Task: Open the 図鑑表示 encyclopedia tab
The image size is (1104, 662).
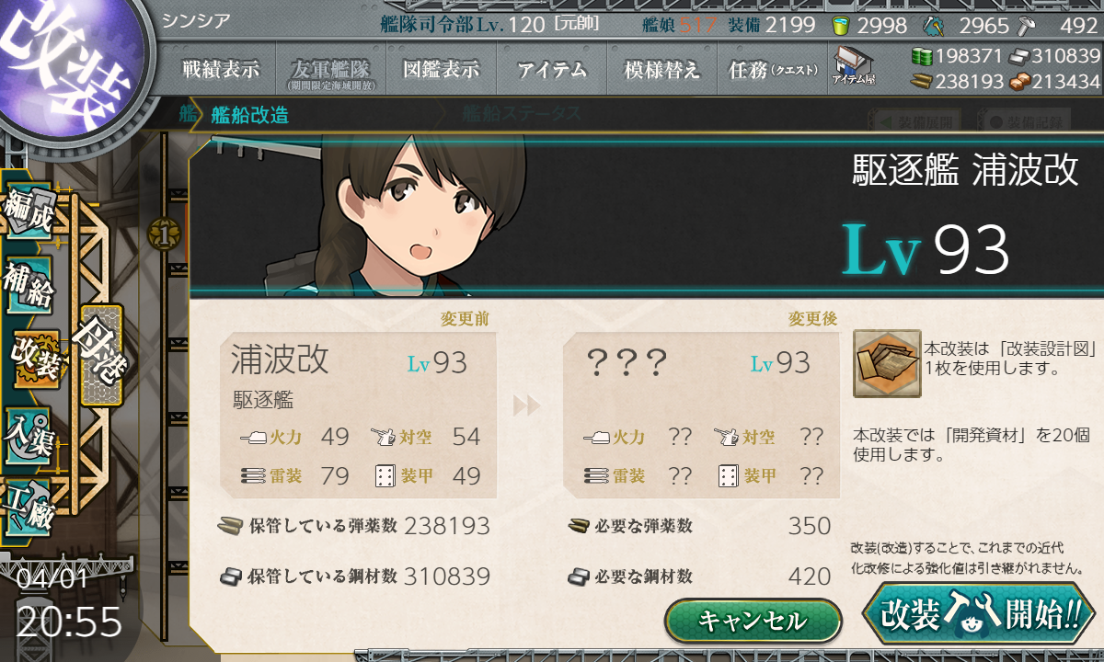Action: click(x=441, y=69)
